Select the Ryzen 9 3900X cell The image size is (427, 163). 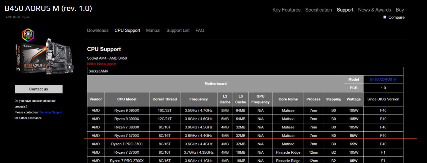(x=127, y=119)
